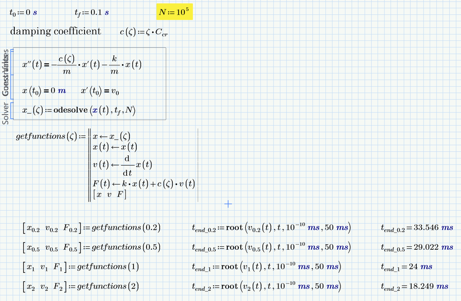Click the Solver label of the solve block
The height and width of the screenshot is (301, 461).
6,113
